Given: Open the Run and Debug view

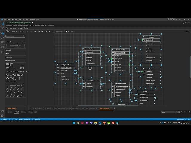Looking at the screenshot, I should [x=2, y=38].
